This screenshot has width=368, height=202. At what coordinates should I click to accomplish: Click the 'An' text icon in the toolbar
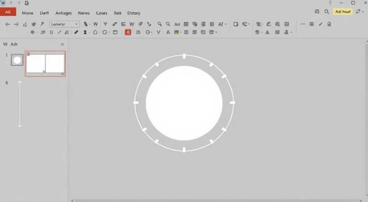[177, 24]
